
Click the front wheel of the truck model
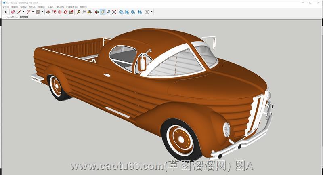181,139
